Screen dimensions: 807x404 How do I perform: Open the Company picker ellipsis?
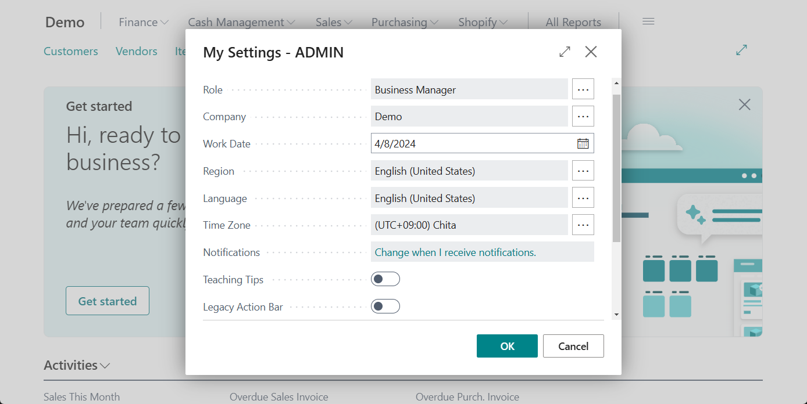point(583,116)
